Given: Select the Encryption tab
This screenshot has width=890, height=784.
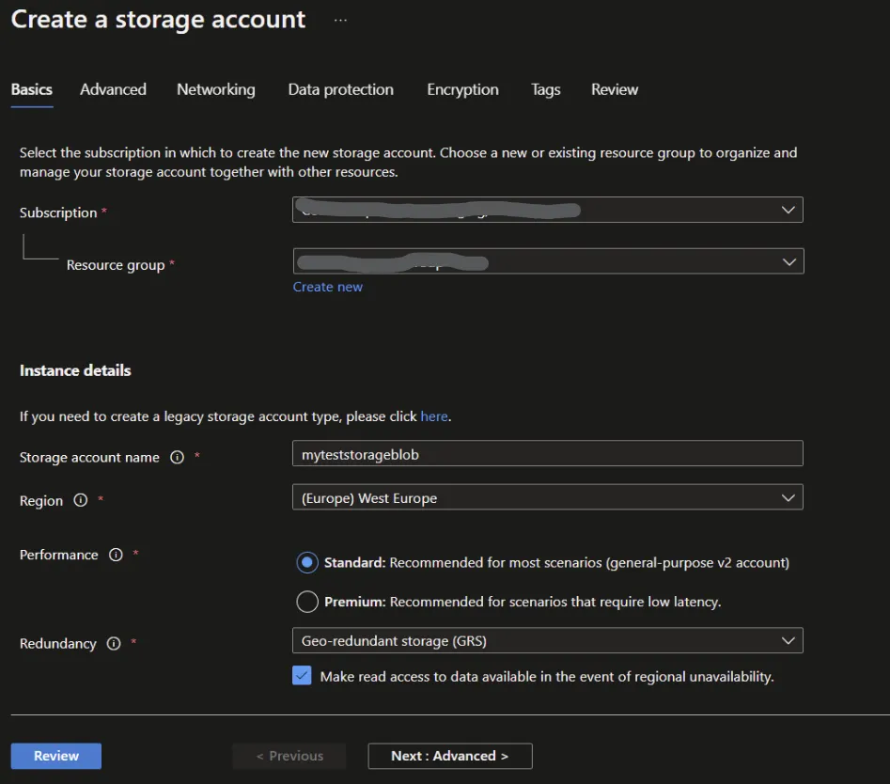Looking at the screenshot, I should click(x=462, y=89).
